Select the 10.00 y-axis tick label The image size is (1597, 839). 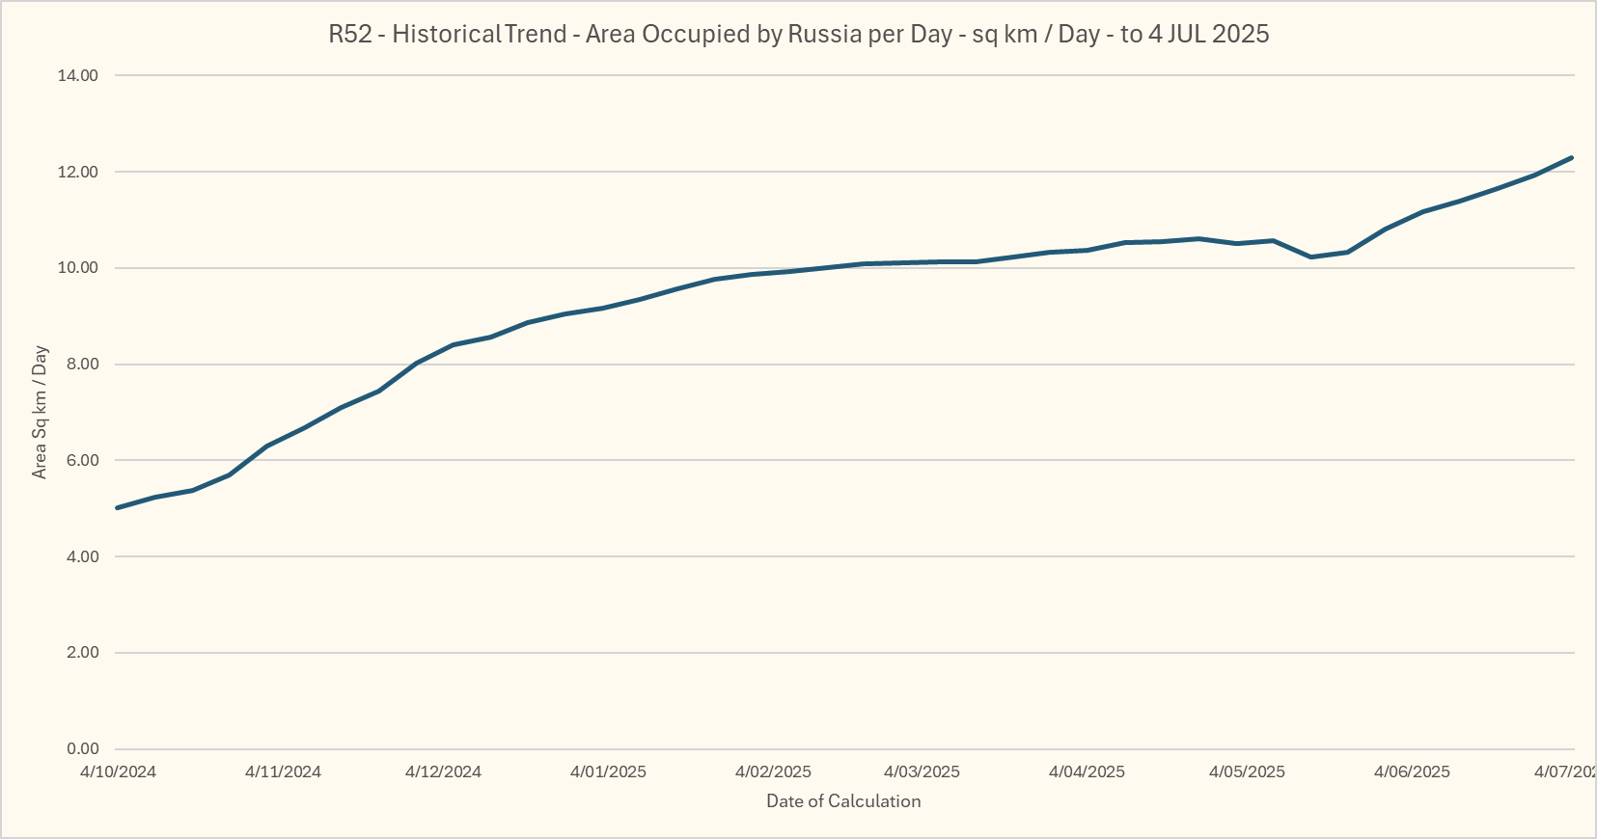coord(78,268)
